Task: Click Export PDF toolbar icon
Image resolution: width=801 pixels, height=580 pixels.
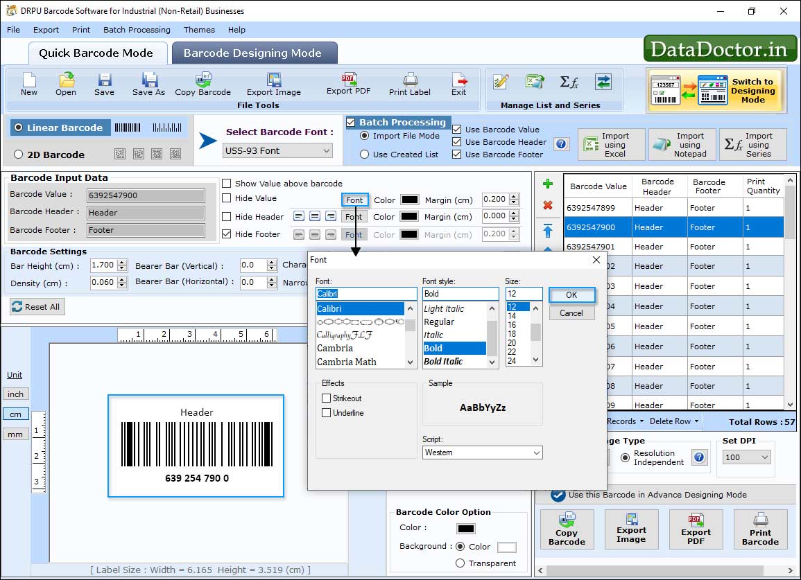Action: click(x=348, y=85)
